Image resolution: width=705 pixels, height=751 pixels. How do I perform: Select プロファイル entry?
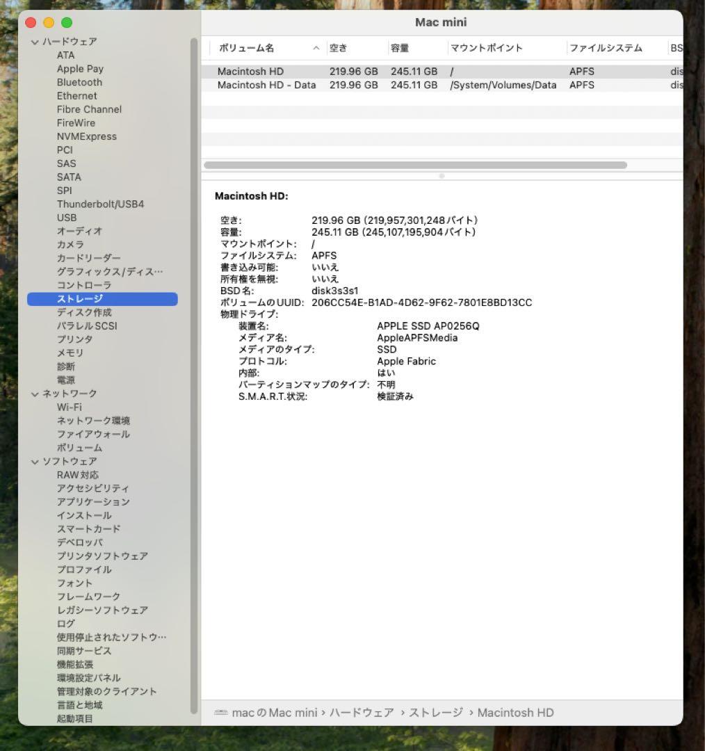84,570
